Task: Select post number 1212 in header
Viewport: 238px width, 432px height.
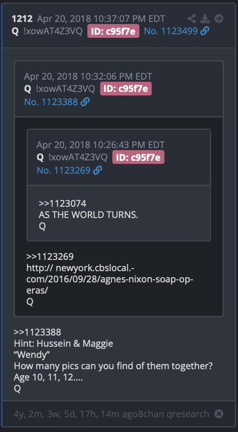Action: (22, 19)
